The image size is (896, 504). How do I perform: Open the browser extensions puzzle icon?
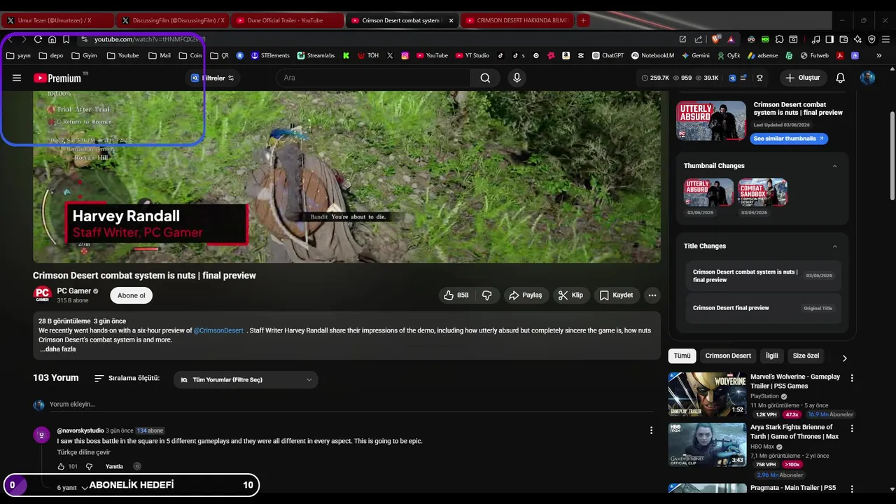point(779,39)
